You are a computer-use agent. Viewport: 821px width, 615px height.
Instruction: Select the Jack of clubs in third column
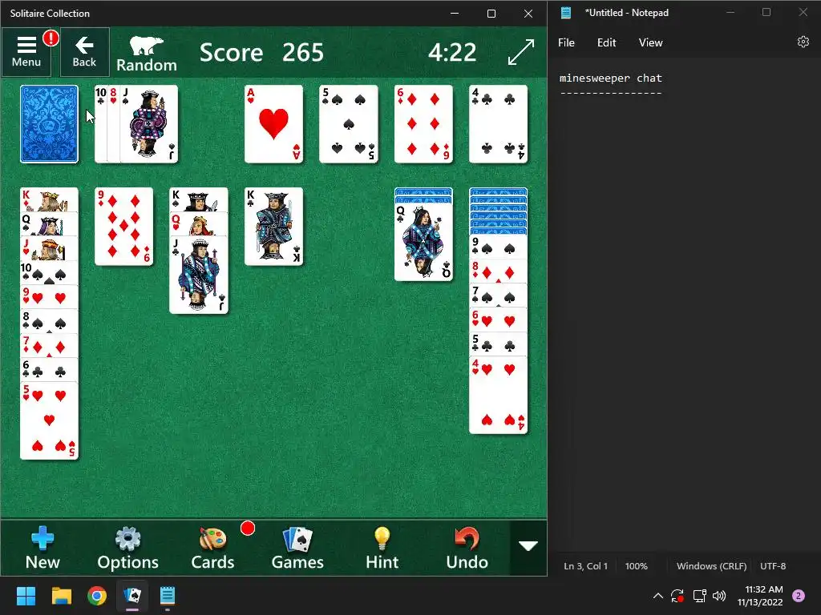pos(199,275)
